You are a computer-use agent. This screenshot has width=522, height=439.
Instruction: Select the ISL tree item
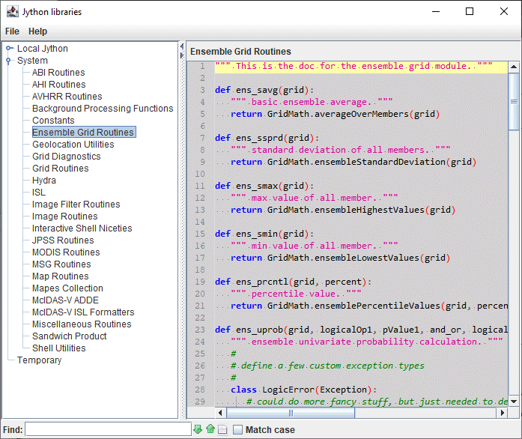tap(39, 193)
